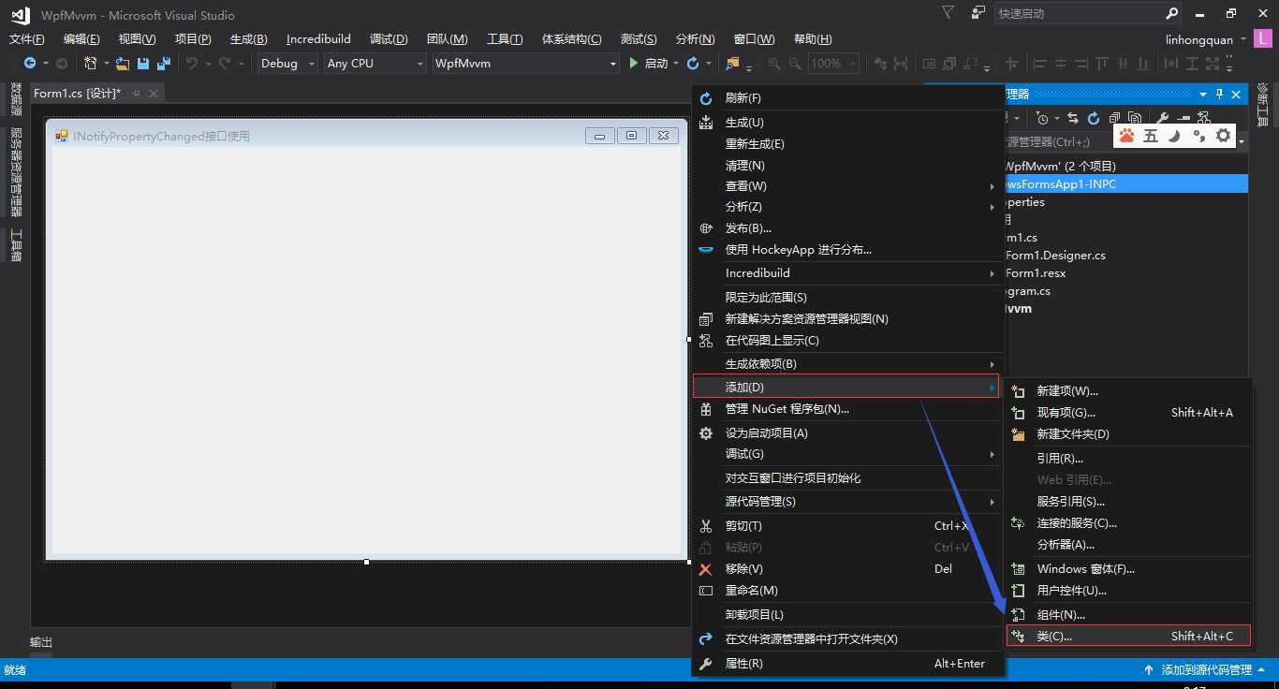Select Form1.resx in Solution Explorer
Image resolution: width=1279 pixels, height=689 pixels.
1036,272
